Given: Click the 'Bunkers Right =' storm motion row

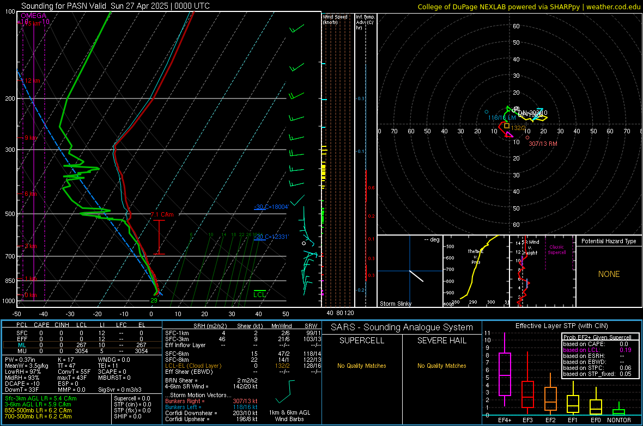Looking at the screenshot, I should pyautogui.click(x=211, y=402).
